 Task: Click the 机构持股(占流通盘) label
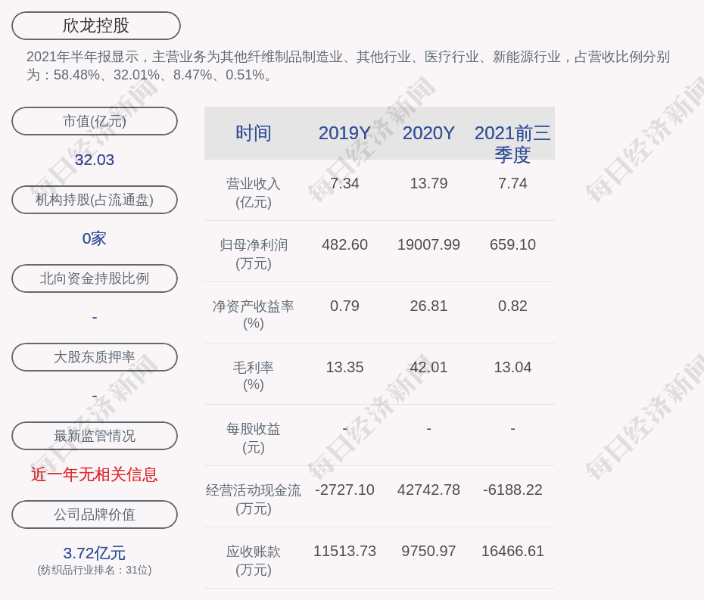point(95,200)
